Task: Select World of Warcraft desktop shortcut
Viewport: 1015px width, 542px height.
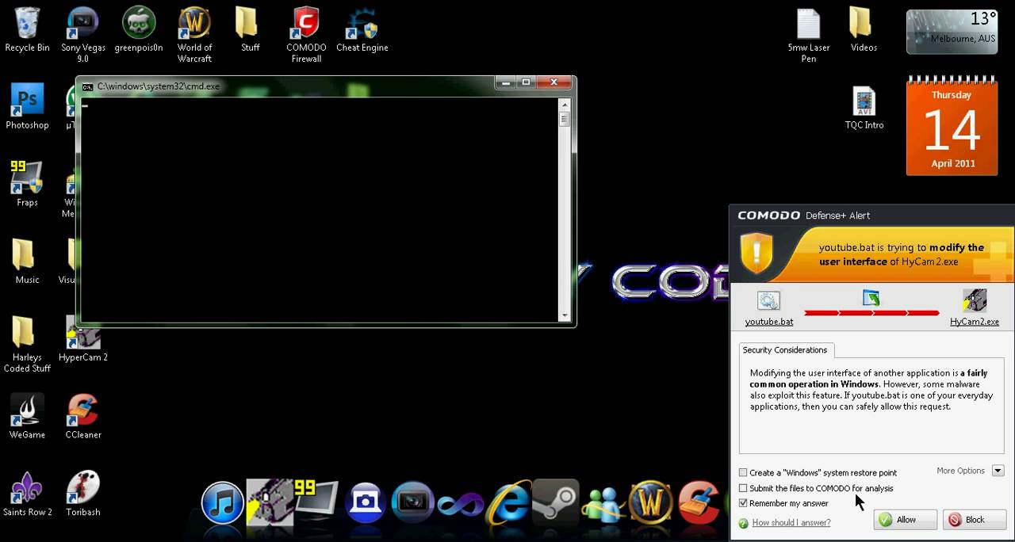Action: click(194, 34)
